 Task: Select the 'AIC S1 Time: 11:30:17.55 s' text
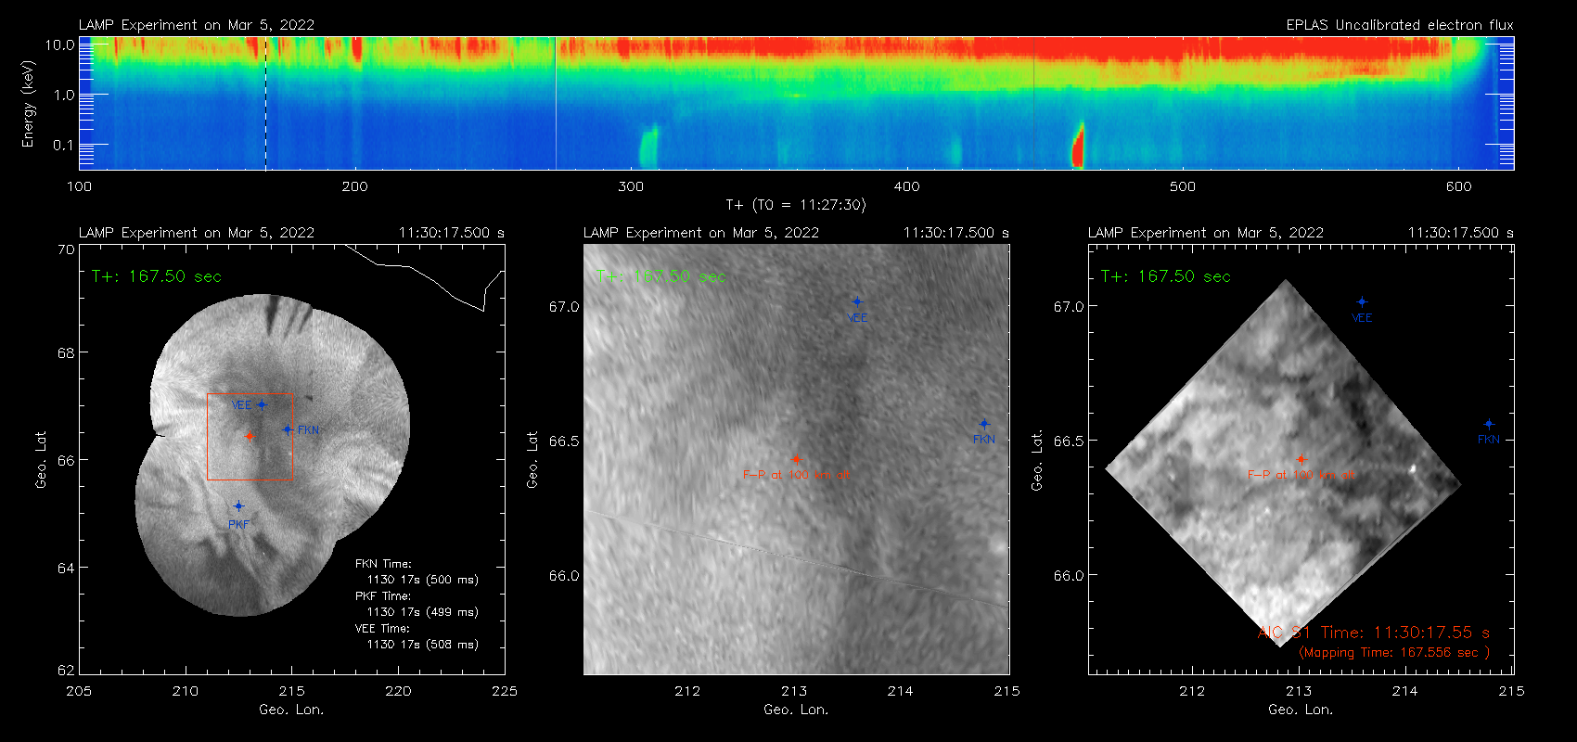pyautogui.click(x=1374, y=633)
